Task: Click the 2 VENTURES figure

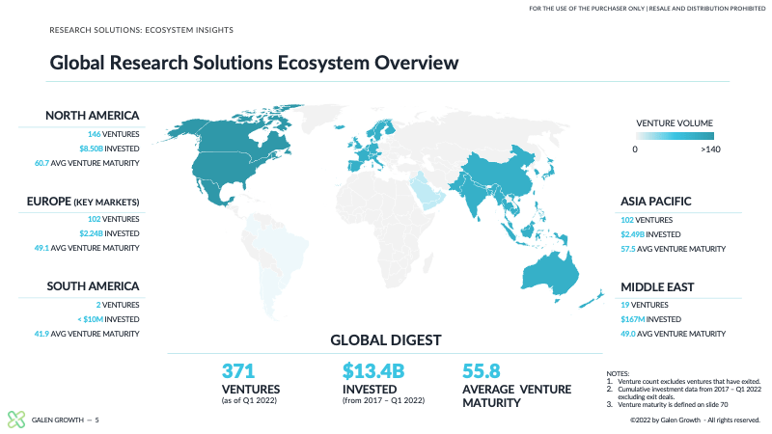Action: pos(118,305)
